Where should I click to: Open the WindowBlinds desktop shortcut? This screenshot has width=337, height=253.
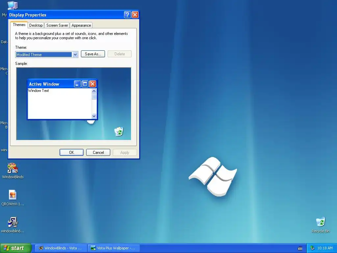13,171
